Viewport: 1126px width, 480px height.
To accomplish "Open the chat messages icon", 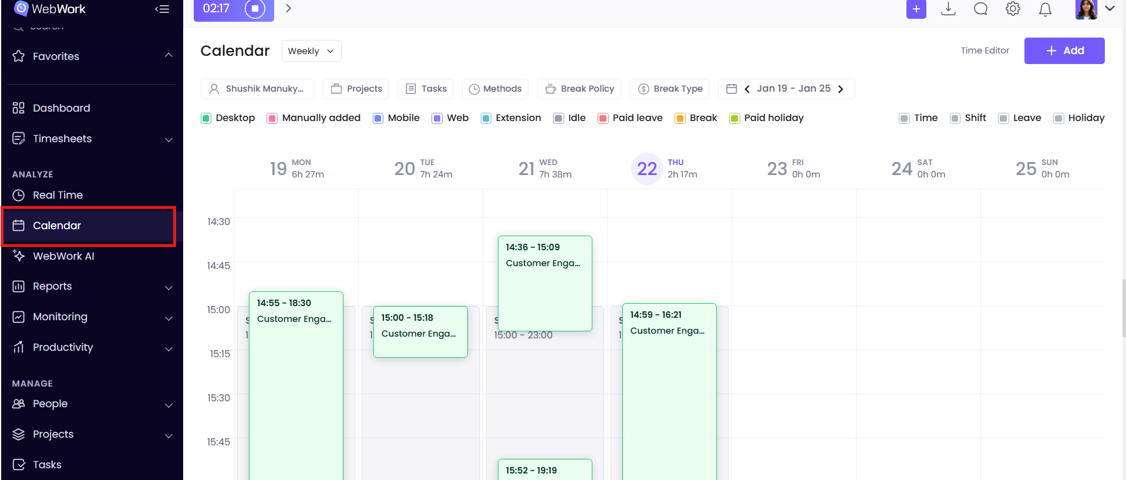I will click(x=980, y=9).
